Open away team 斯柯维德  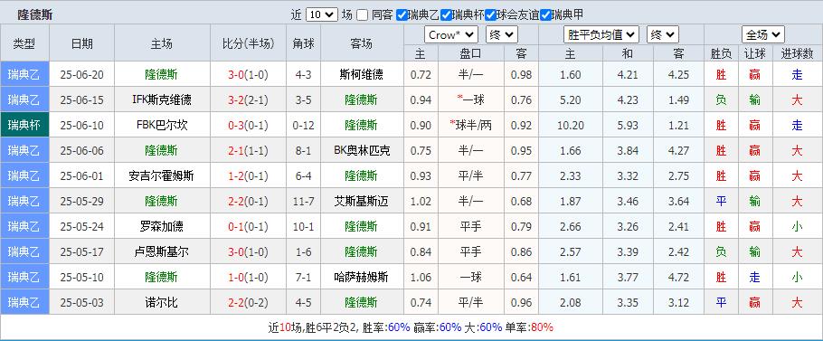tap(362, 74)
